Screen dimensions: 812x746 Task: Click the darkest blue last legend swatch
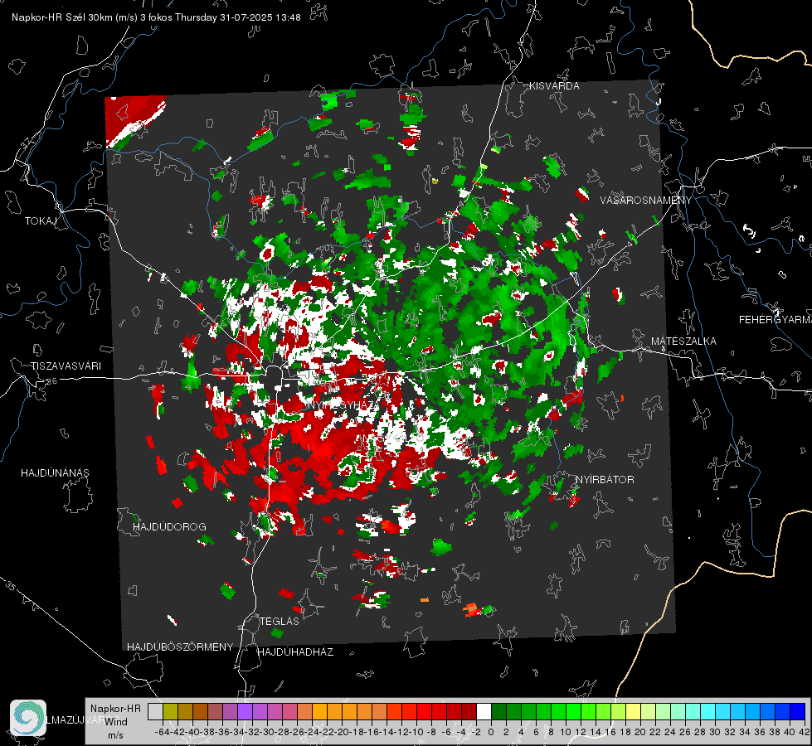coord(798,712)
